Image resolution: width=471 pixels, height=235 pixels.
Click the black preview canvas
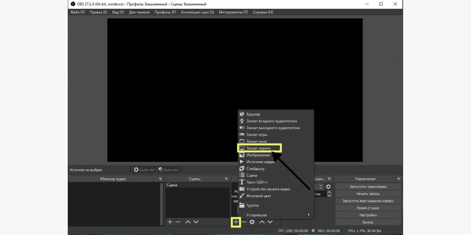[235, 90]
